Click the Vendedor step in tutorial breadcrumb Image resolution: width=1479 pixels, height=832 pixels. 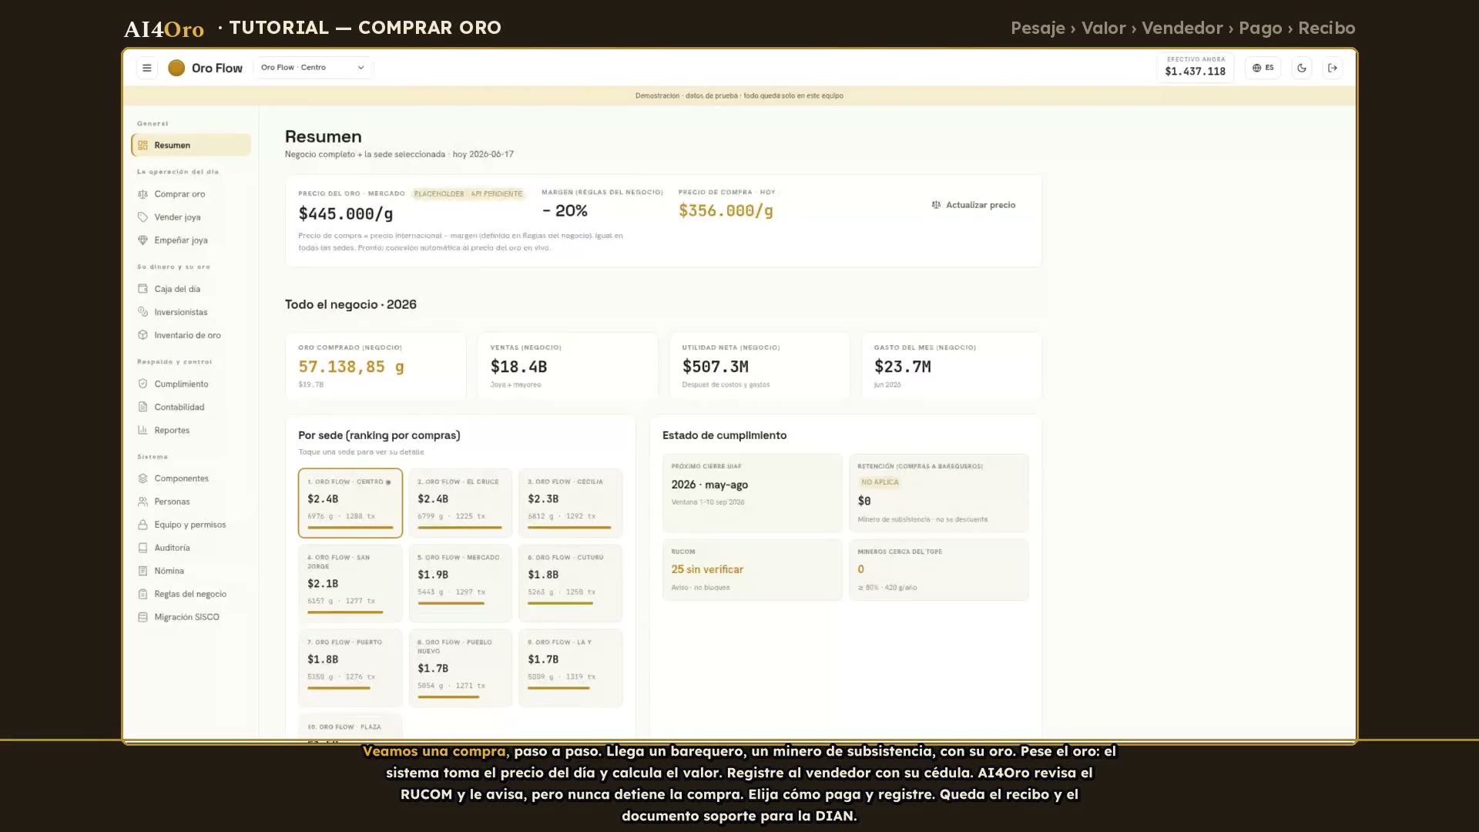click(x=1182, y=28)
